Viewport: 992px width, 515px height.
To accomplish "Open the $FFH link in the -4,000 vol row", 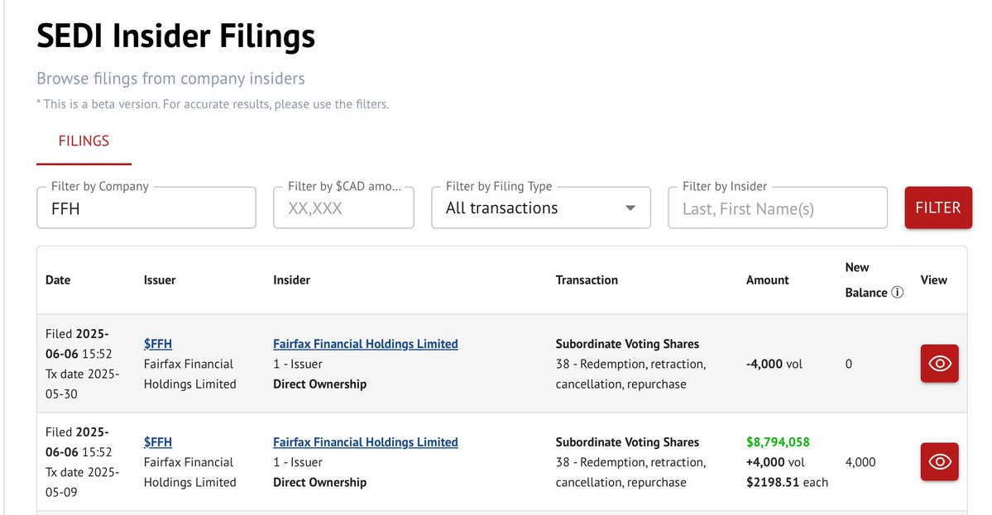I will 158,344.
